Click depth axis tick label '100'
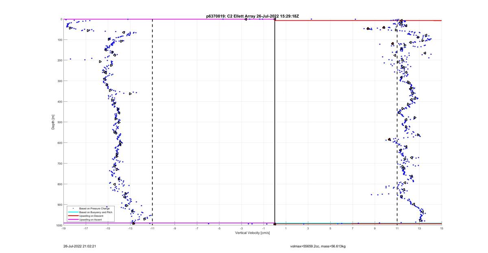The width and height of the screenshot is (488, 253). click(59, 40)
